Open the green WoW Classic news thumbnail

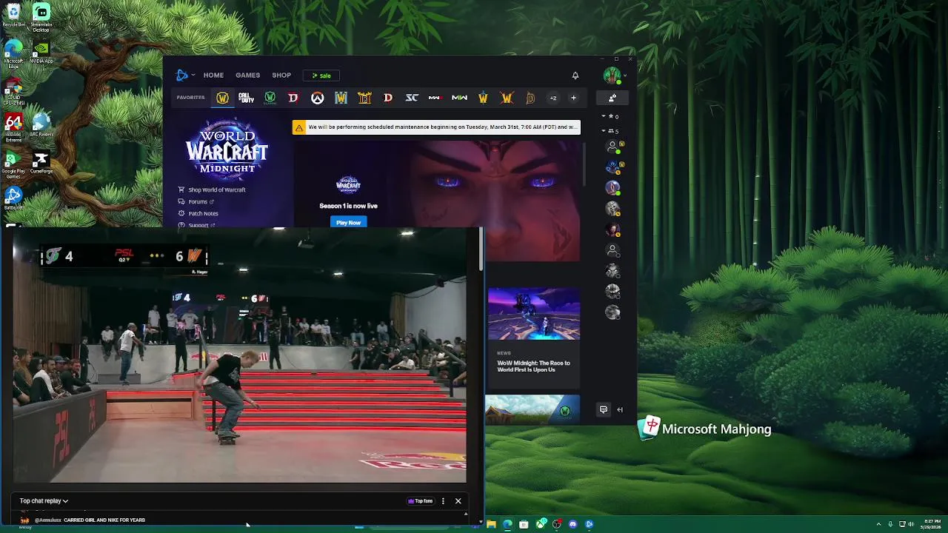533,409
